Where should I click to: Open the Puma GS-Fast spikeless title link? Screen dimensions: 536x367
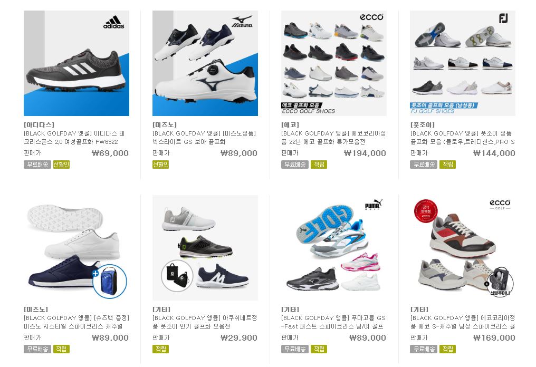(x=333, y=322)
